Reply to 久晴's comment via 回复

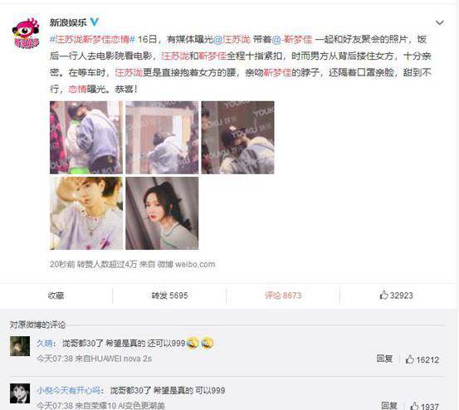point(384,359)
